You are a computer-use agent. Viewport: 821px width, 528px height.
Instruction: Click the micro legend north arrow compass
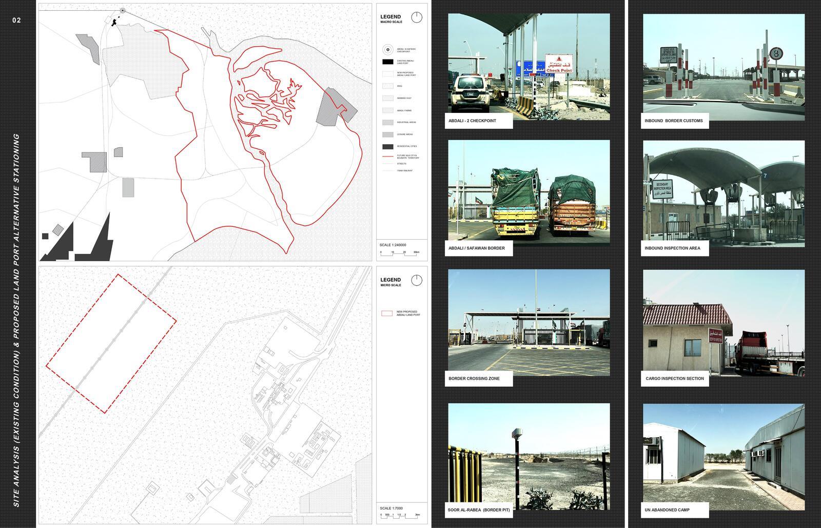[x=417, y=281]
